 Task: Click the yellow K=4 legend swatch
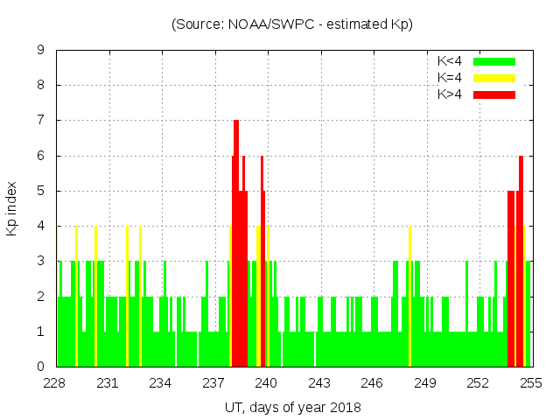(494, 78)
